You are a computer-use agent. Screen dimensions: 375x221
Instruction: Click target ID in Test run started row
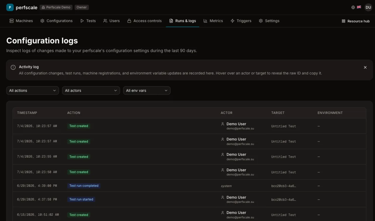click(284, 200)
